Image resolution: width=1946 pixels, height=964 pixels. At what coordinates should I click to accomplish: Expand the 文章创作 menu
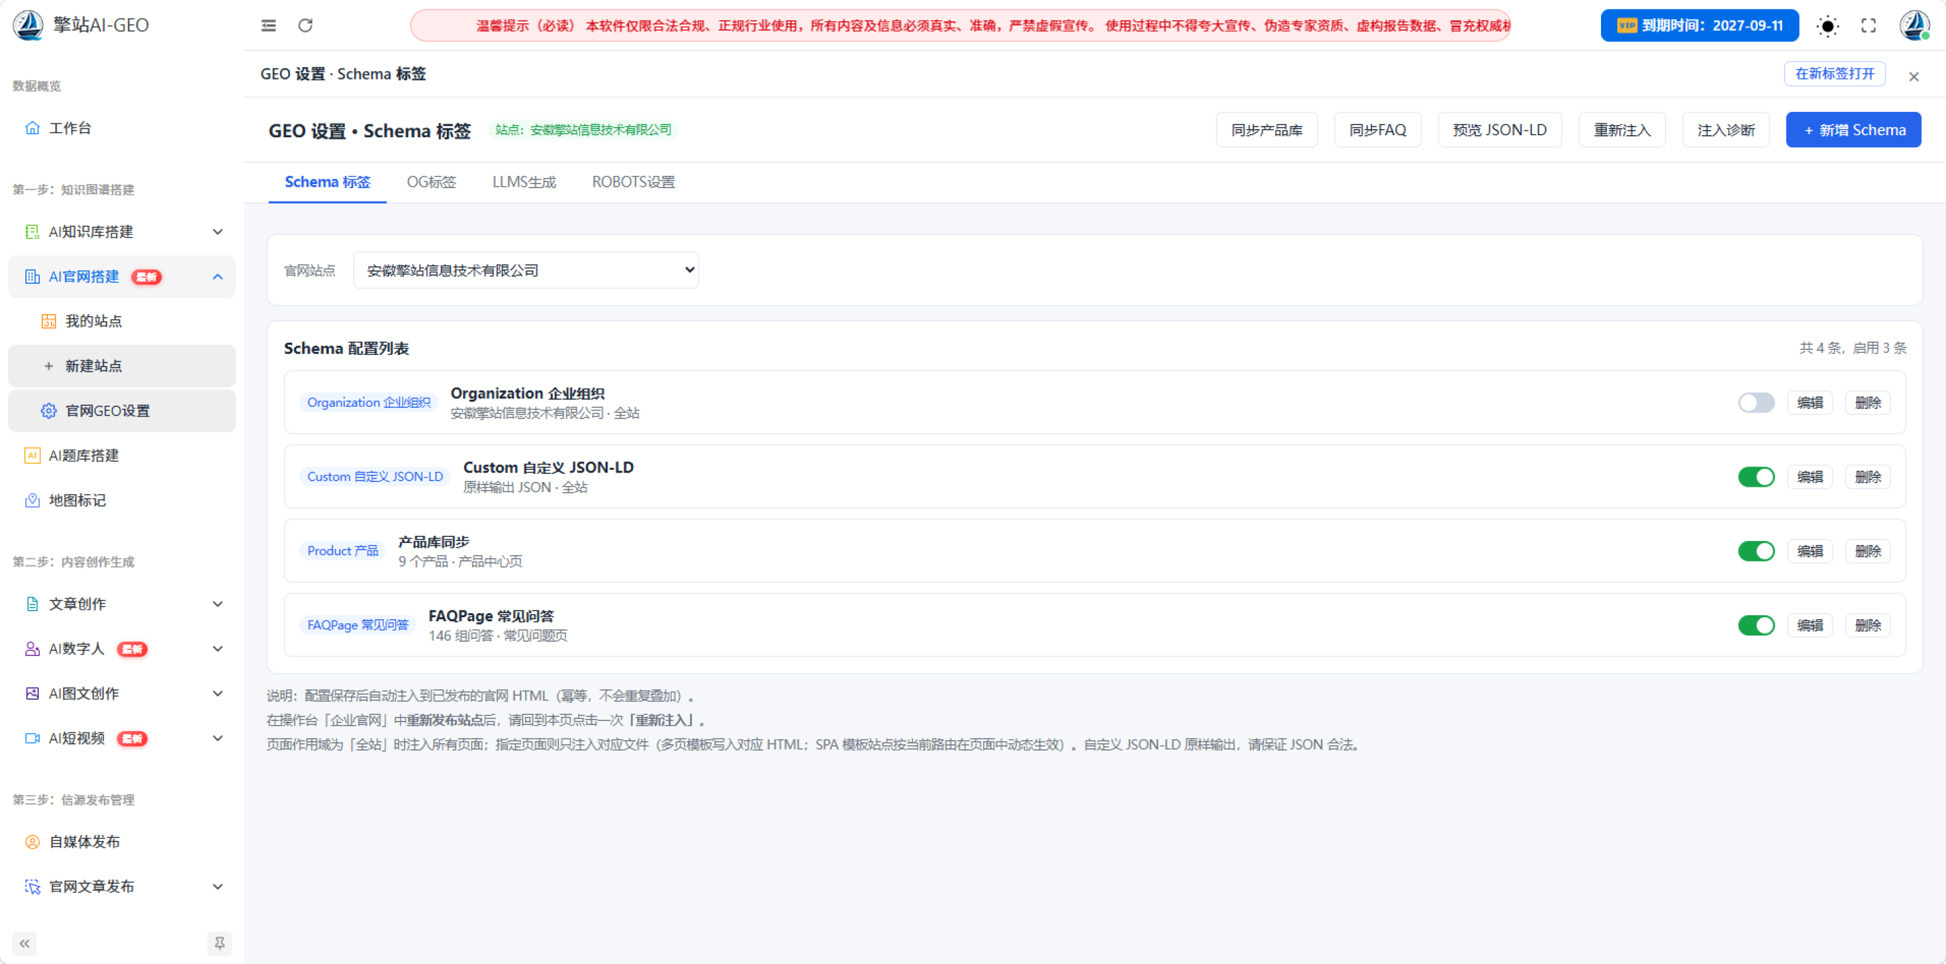pyautogui.click(x=122, y=604)
